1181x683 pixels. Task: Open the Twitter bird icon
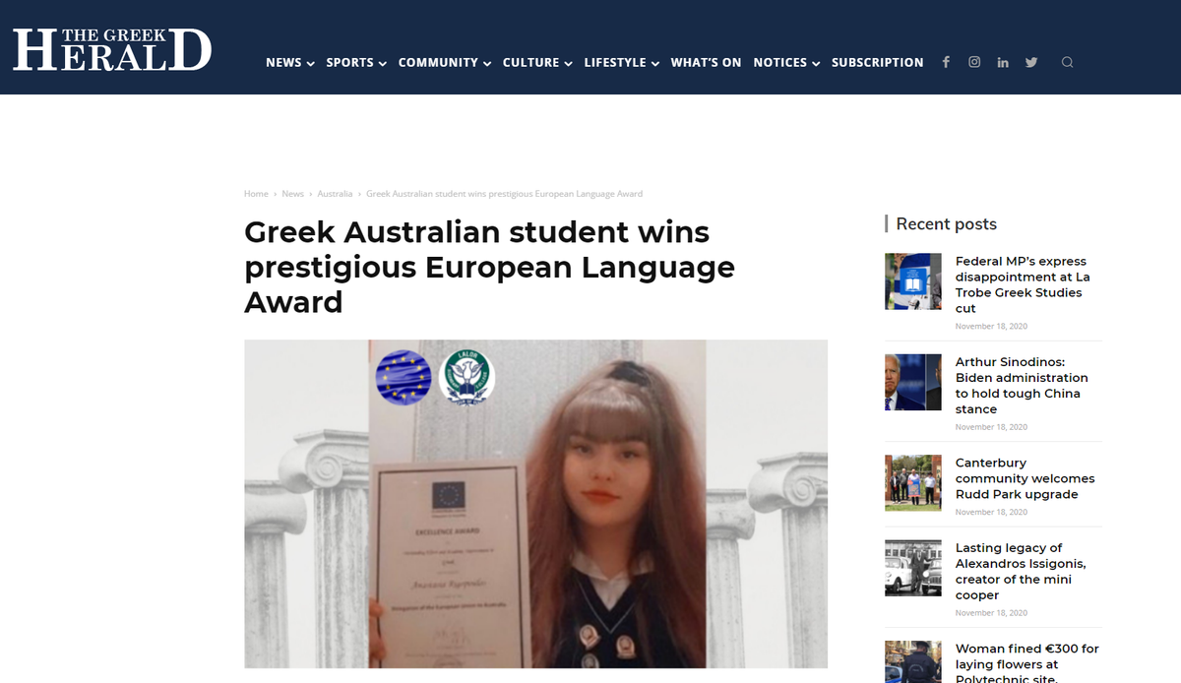1031,62
